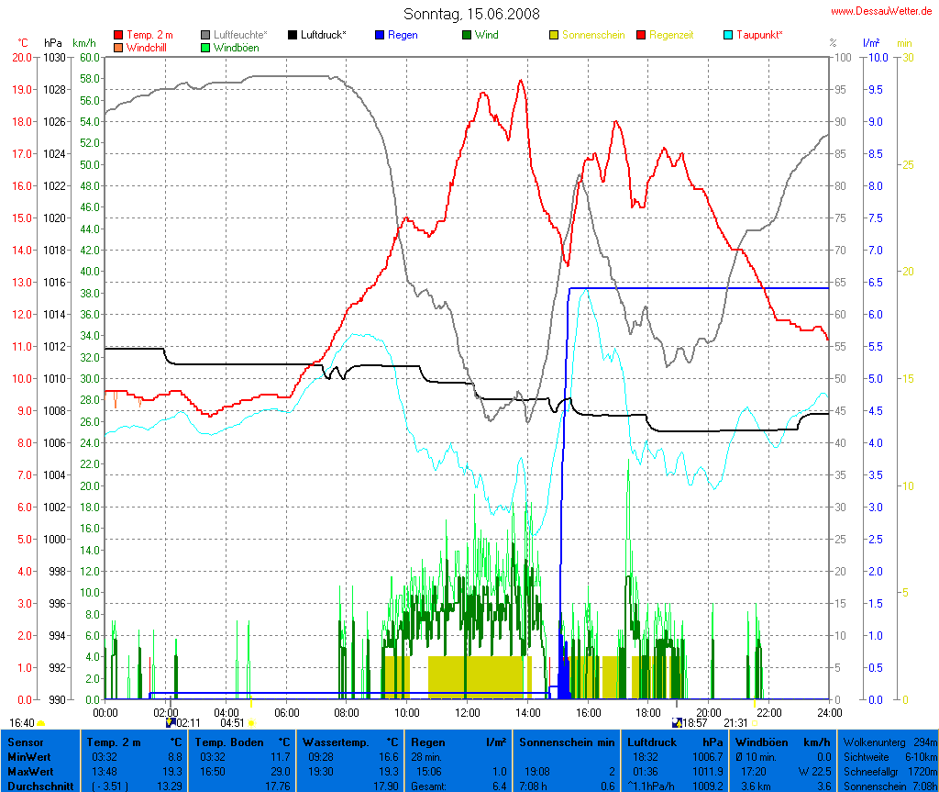The image size is (939, 792).
Task: Click the sunrise icon after 04:51
Action: [x=252, y=723]
